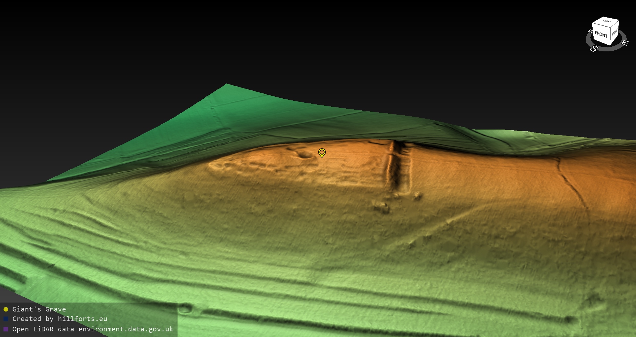Click the small round hollow right of the legend
Image resolution: width=636 pixels, height=337 pixels.
coord(185,309)
